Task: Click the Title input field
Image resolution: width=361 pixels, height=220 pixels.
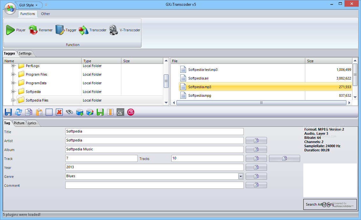Action: click(x=155, y=132)
